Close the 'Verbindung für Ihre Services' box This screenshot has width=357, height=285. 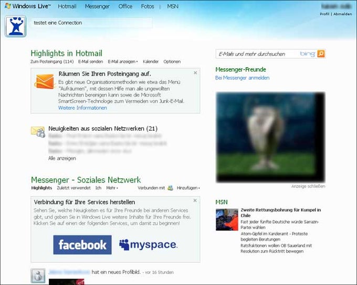[x=195, y=200]
